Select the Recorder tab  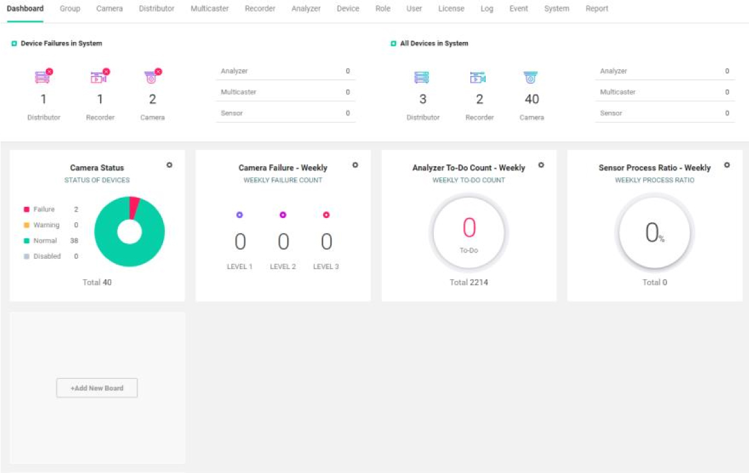click(x=260, y=9)
